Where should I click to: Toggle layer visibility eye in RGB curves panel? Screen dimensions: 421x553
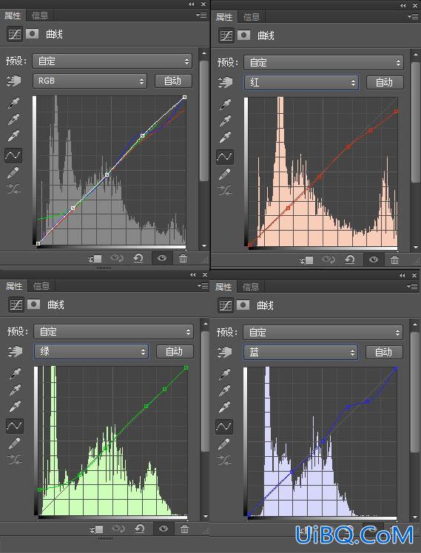(x=162, y=258)
